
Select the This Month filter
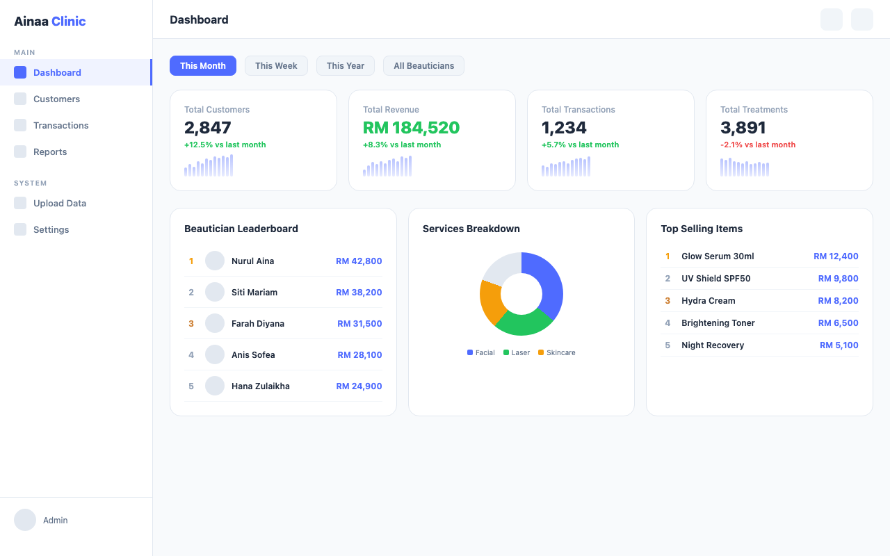coord(203,65)
